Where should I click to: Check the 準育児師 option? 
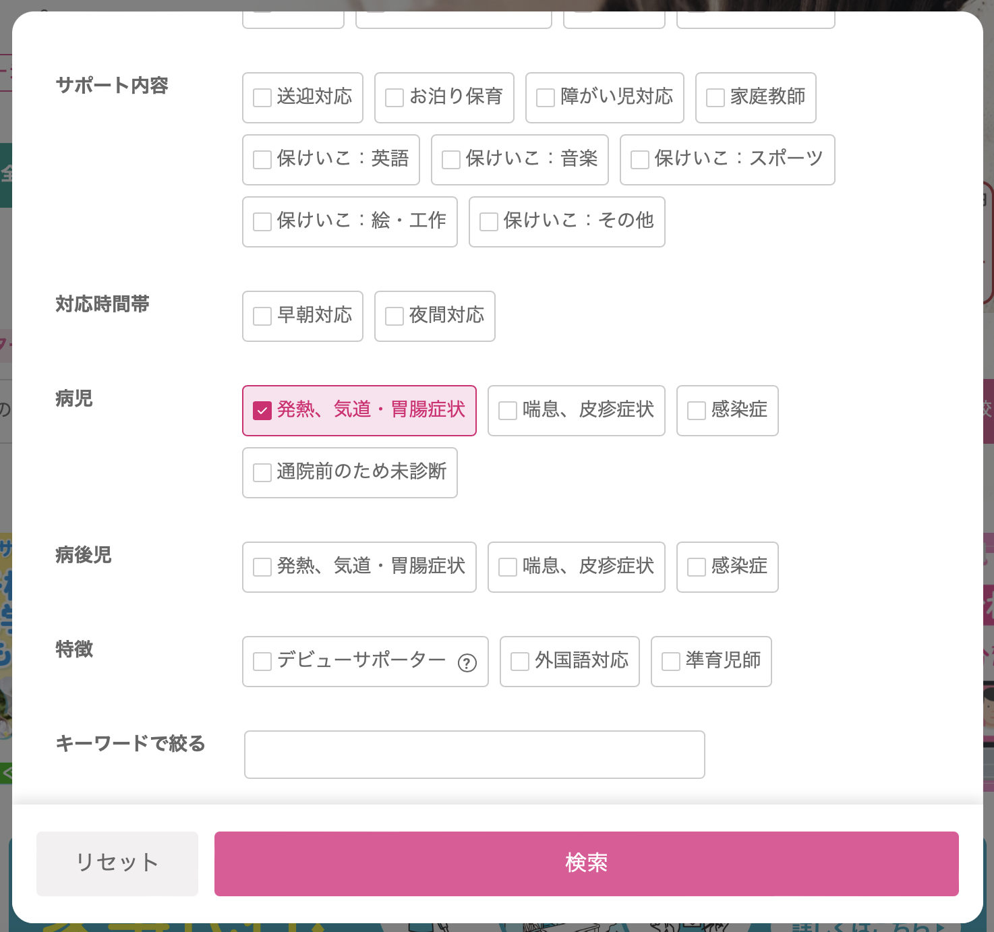(671, 662)
